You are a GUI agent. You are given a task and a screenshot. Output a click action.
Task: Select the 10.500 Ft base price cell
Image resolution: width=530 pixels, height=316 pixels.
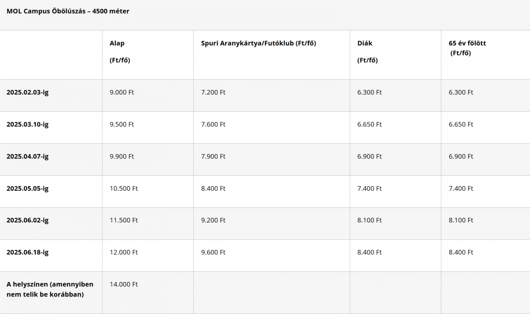point(124,188)
